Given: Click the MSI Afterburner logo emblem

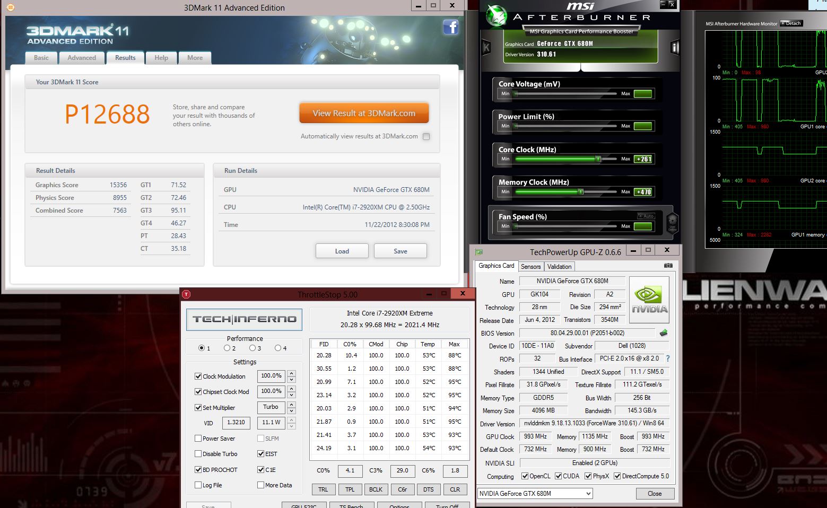Looking at the screenshot, I should (497, 15).
